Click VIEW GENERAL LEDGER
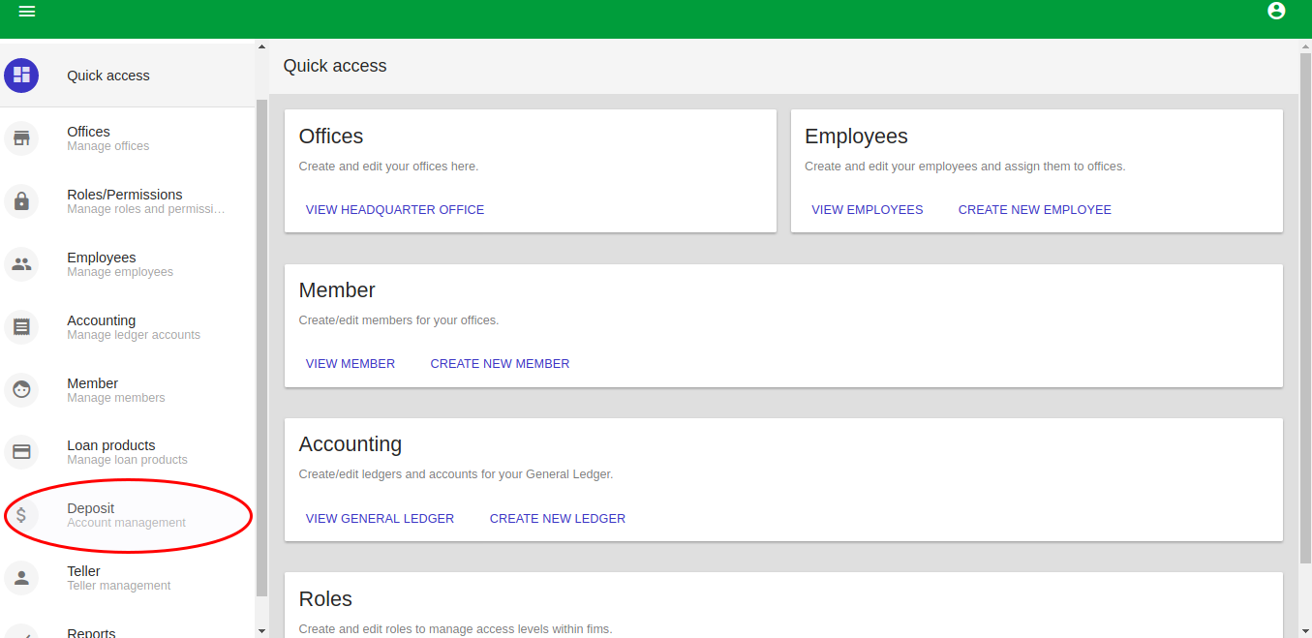 point(380,518)
